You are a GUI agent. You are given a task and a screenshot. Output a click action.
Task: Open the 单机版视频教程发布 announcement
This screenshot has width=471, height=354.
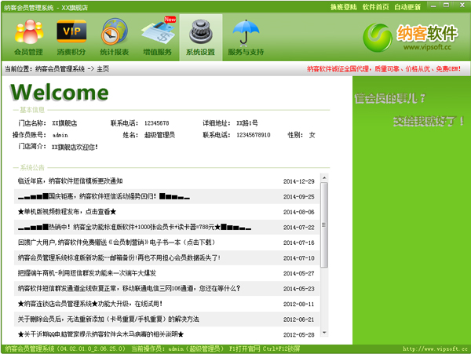point(68,212)
